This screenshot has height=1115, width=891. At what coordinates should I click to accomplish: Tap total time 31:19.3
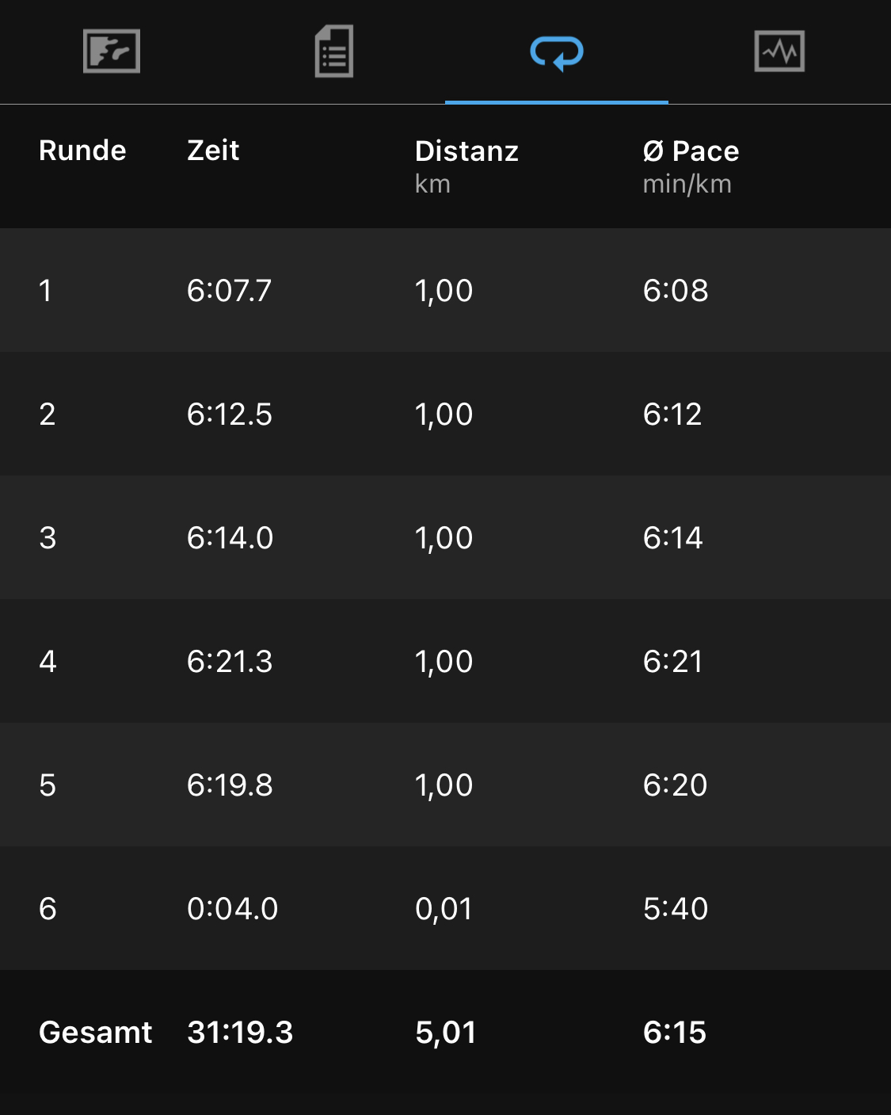240,1033
